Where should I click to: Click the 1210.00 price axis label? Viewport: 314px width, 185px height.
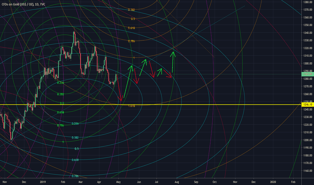point(308,132)
